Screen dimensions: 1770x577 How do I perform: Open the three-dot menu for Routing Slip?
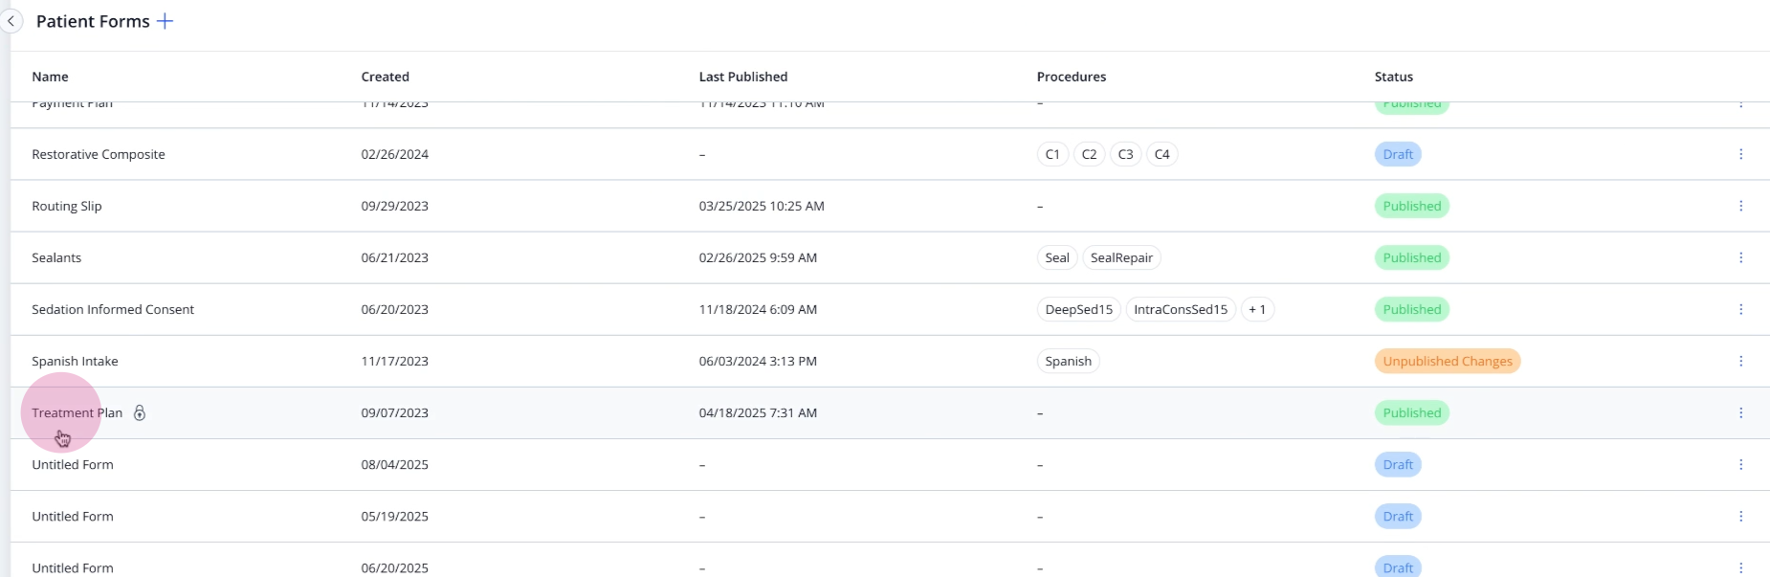coord(1740,206)
